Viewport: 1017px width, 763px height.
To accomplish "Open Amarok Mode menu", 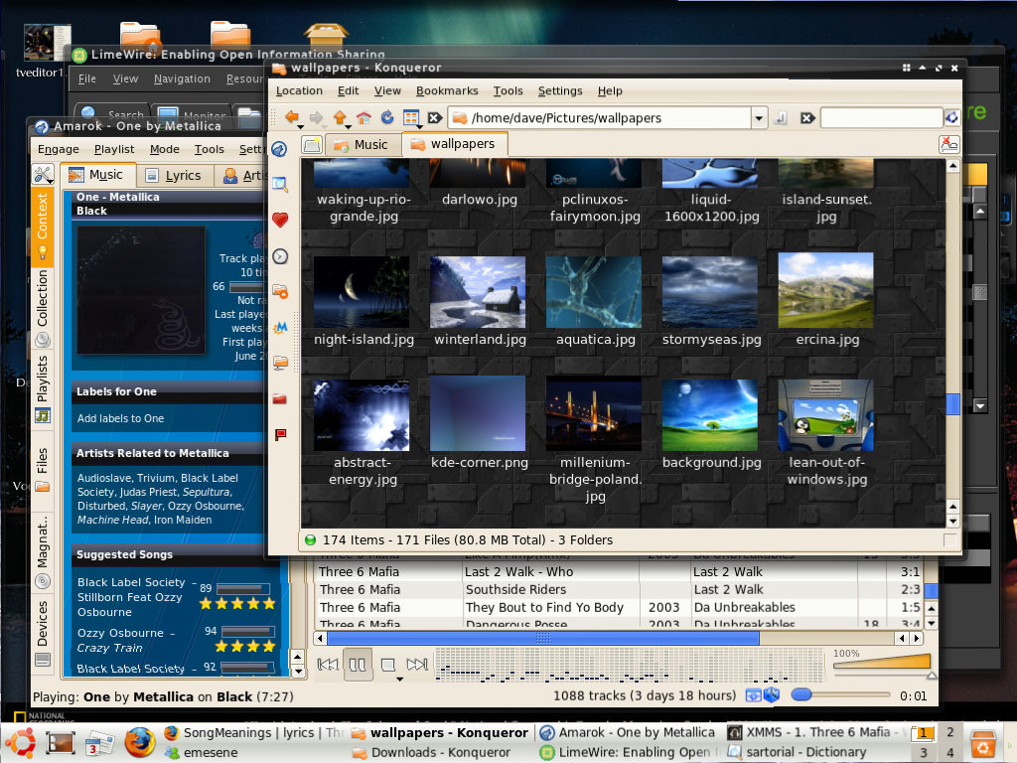I will click(165, 149).
